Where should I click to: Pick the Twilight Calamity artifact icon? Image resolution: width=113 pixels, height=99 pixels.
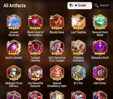pyautogui.click(x=35, y=47)
